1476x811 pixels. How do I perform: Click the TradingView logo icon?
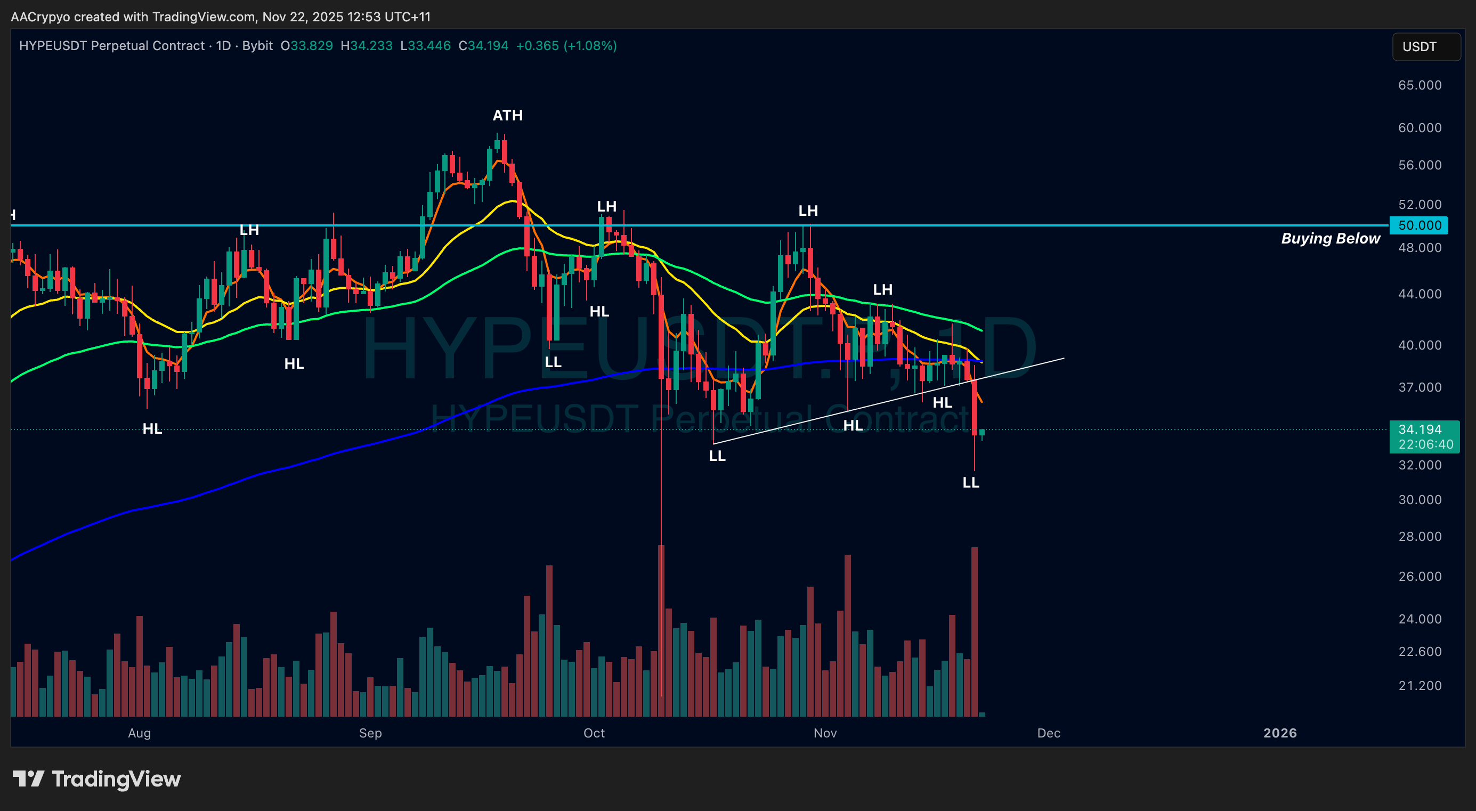coord(28,778)
